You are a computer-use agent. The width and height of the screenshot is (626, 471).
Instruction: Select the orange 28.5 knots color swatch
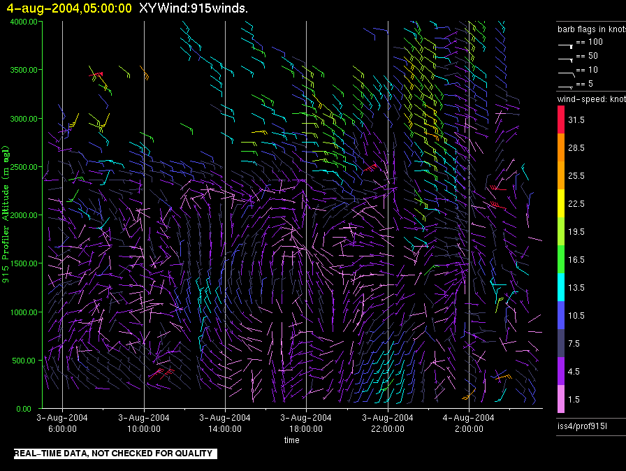coord(561,147)
